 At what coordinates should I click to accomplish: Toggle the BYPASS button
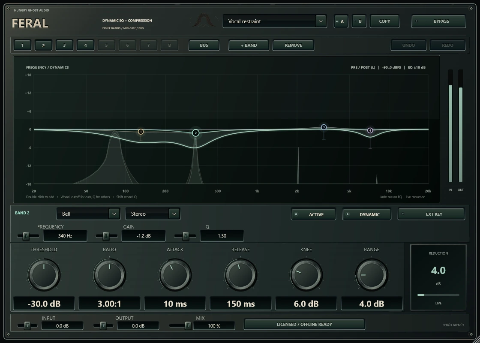(x=439, y=21)
